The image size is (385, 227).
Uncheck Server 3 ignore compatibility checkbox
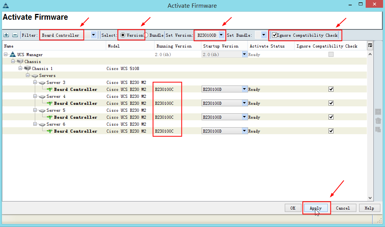(x=331, y=89)
